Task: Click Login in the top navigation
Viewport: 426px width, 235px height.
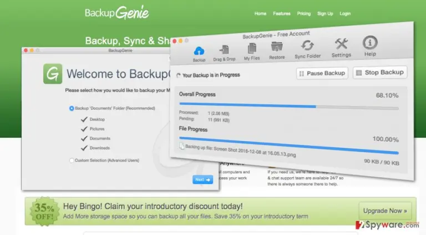Action: click(x=345, y=13)
